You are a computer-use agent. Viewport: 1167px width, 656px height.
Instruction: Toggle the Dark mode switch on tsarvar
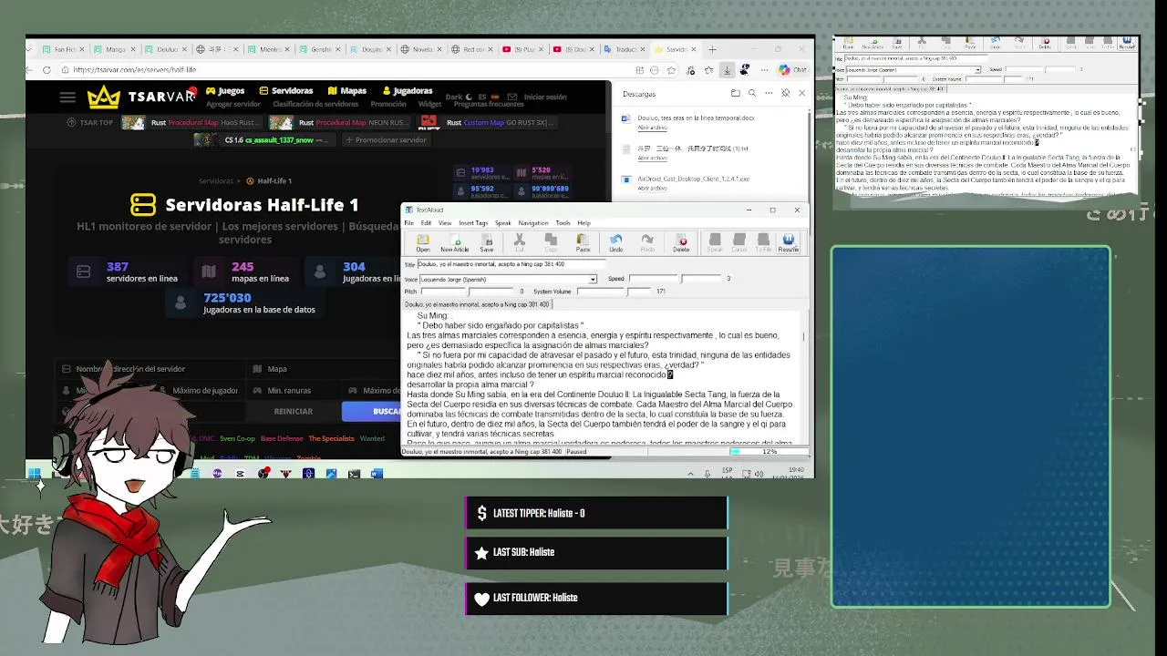pyautogui.click(x=458, y=97)
